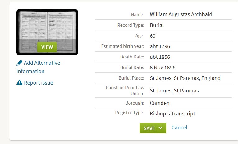Click the burial date 8 Nov 1856
Screen dimensions: 238x144
(162, 67)
